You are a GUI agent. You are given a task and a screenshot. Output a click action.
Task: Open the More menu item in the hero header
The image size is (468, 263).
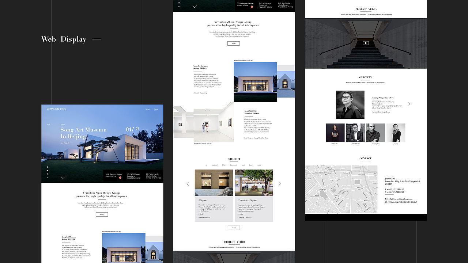click(156, 109)
